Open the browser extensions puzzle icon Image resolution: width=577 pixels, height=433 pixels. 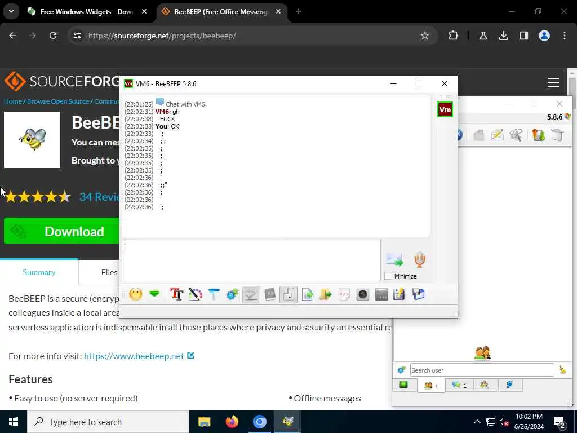454,36
